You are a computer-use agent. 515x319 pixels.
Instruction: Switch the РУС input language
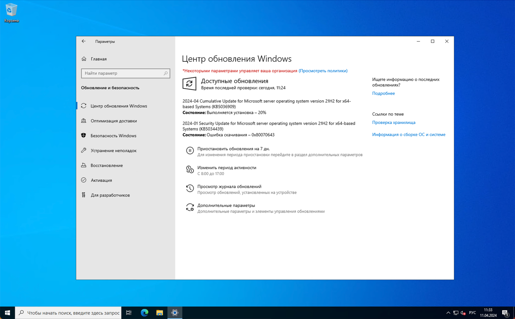coord(472,313)
